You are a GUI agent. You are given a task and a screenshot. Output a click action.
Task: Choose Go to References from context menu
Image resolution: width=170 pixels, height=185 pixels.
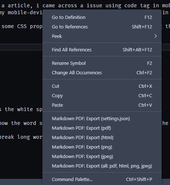[102, 27]
